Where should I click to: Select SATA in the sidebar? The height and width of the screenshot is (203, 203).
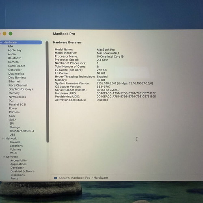[13, 120]
